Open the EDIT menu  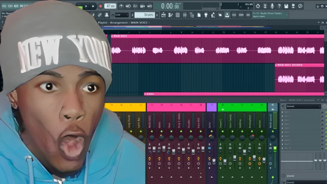pos(10,6)
